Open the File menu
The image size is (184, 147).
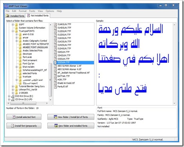click(x=7, y=11)
